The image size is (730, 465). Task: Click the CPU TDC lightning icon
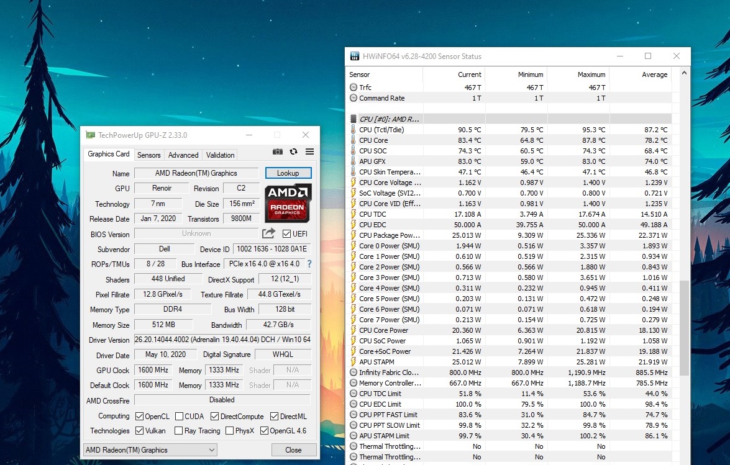coord(354,214)
